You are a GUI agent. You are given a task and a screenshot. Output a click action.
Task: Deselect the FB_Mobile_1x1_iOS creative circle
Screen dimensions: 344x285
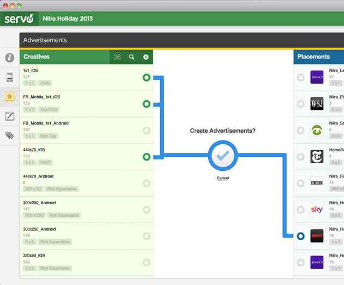coord(147,104)
